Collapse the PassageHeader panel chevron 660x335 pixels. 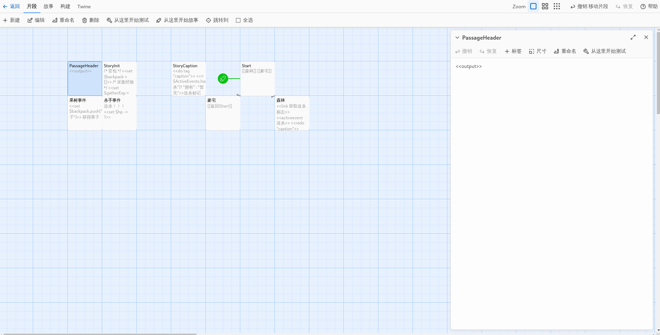click(457, 38)
